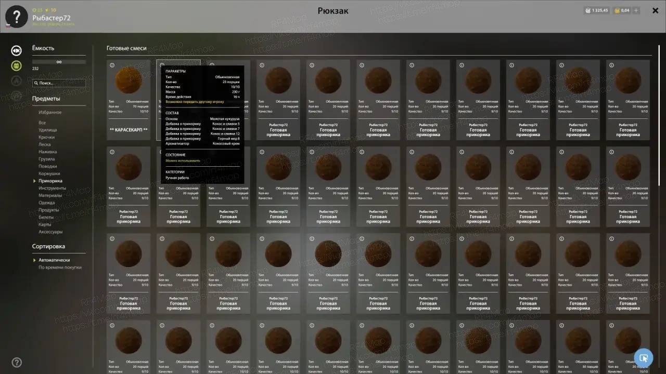The height and width of the screenshot is (374, 666).
Task: Open the Избранное category
Action: click(50, 112)
